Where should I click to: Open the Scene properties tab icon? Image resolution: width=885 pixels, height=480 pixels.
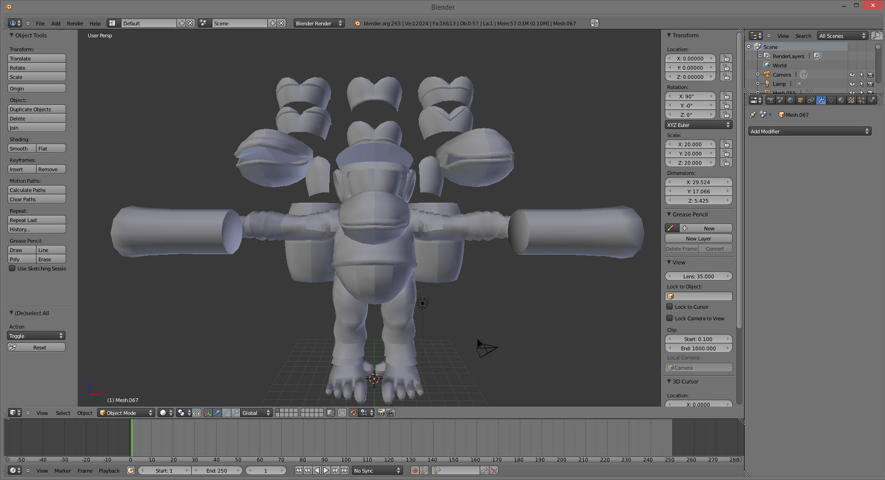780,100
